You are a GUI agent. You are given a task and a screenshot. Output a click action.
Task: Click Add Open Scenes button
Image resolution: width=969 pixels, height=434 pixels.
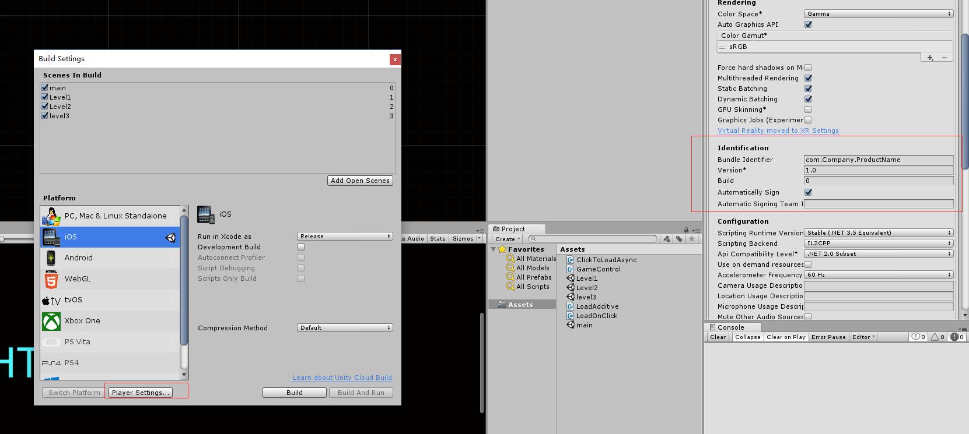click(360, 181)
